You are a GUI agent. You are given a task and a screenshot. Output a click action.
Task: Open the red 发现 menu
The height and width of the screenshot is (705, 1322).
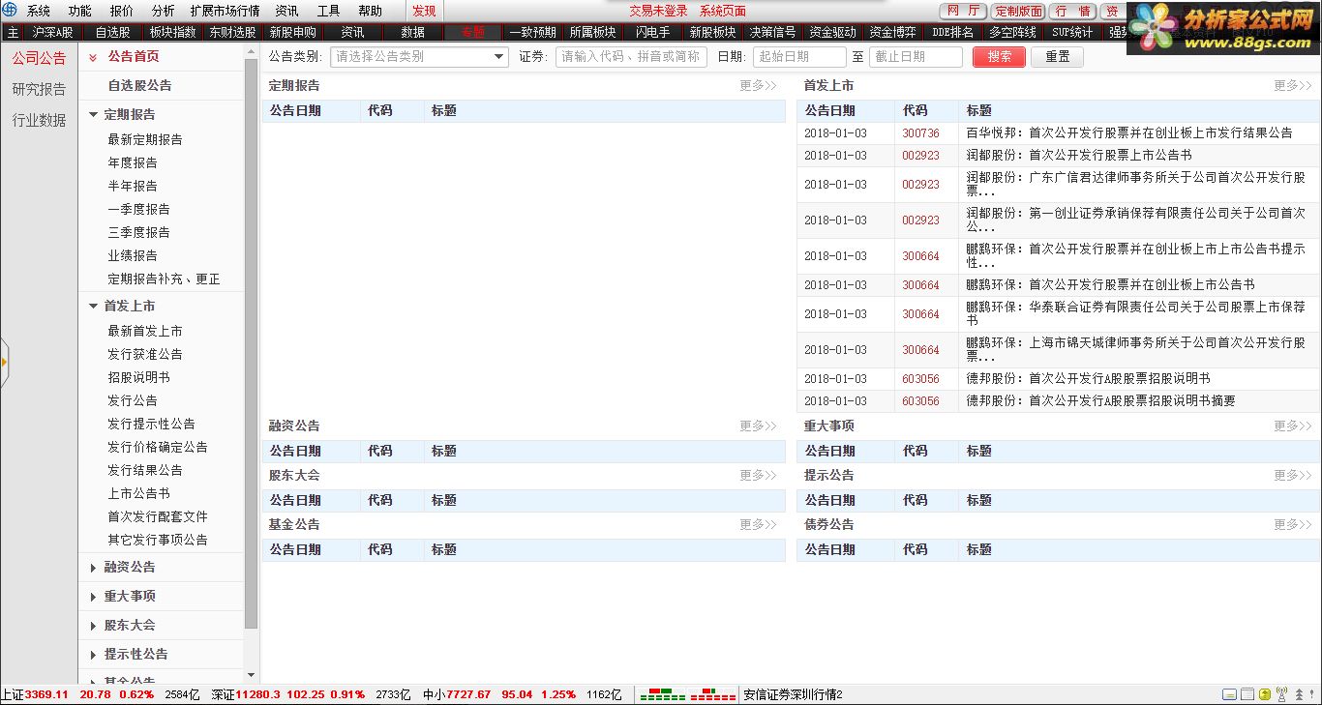point(424,11)
